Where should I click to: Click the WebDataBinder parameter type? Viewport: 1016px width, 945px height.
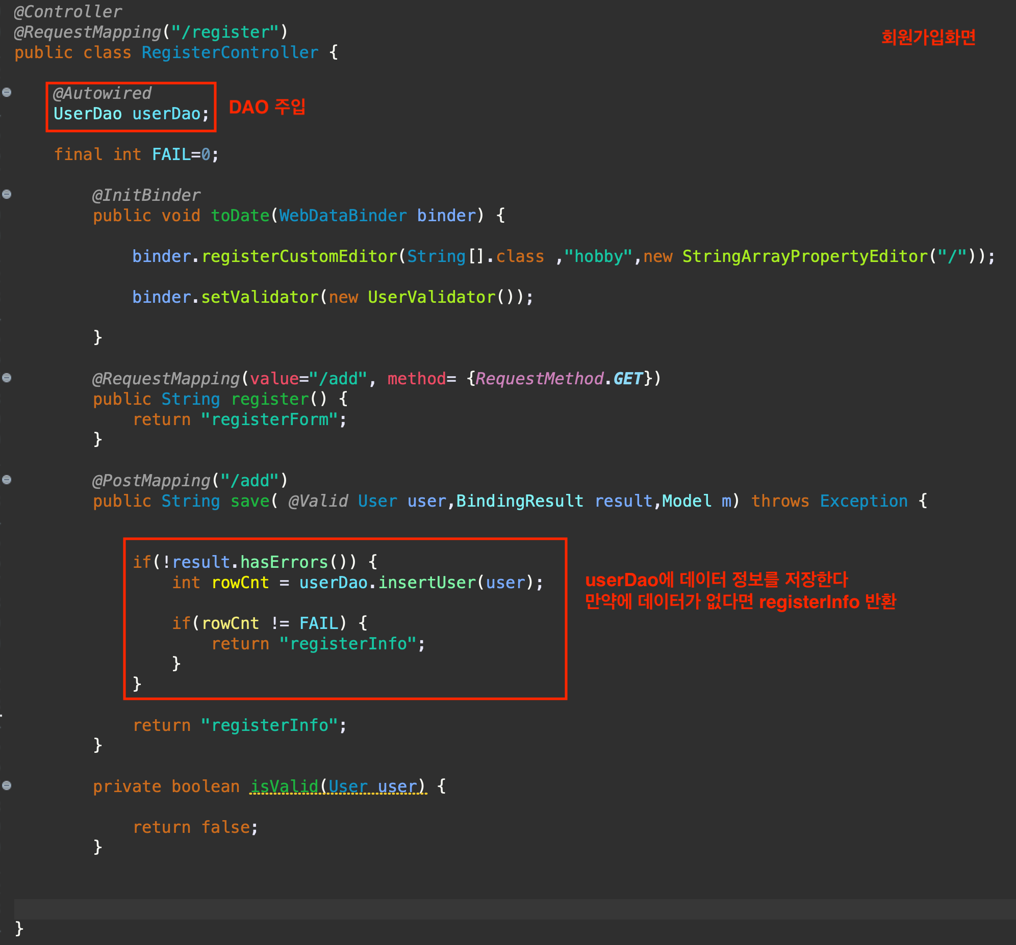(x=342, y=216)
